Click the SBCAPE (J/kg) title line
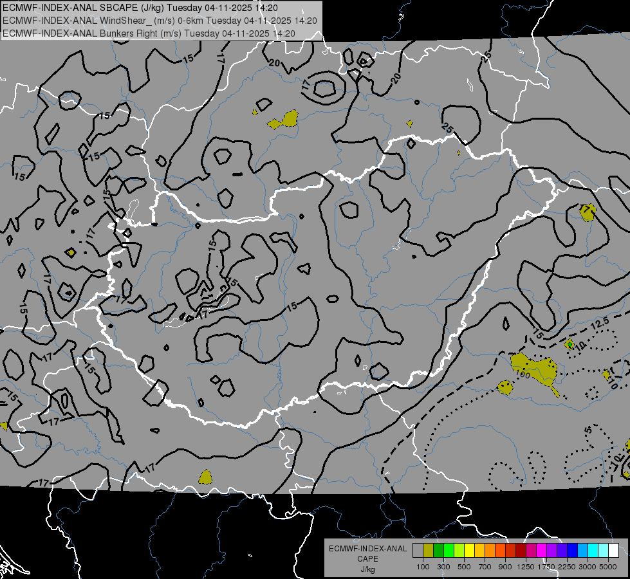 (140, 8)
